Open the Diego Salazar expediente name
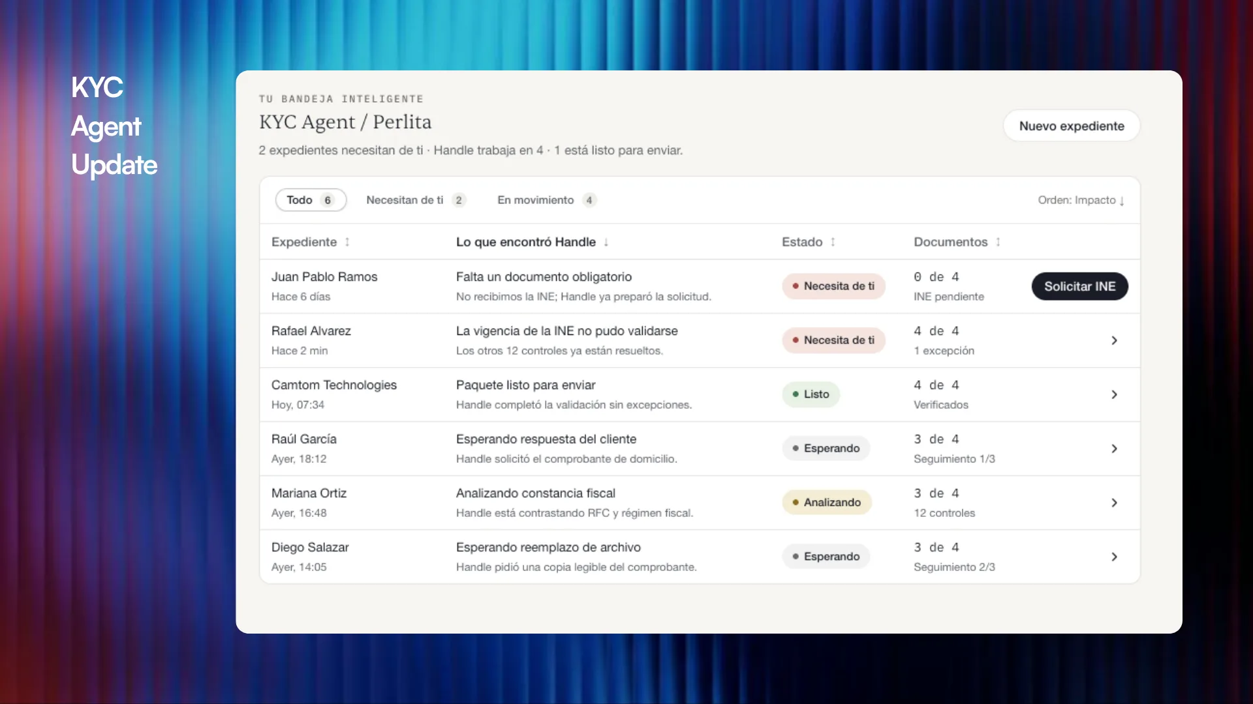 click(310, 548)
